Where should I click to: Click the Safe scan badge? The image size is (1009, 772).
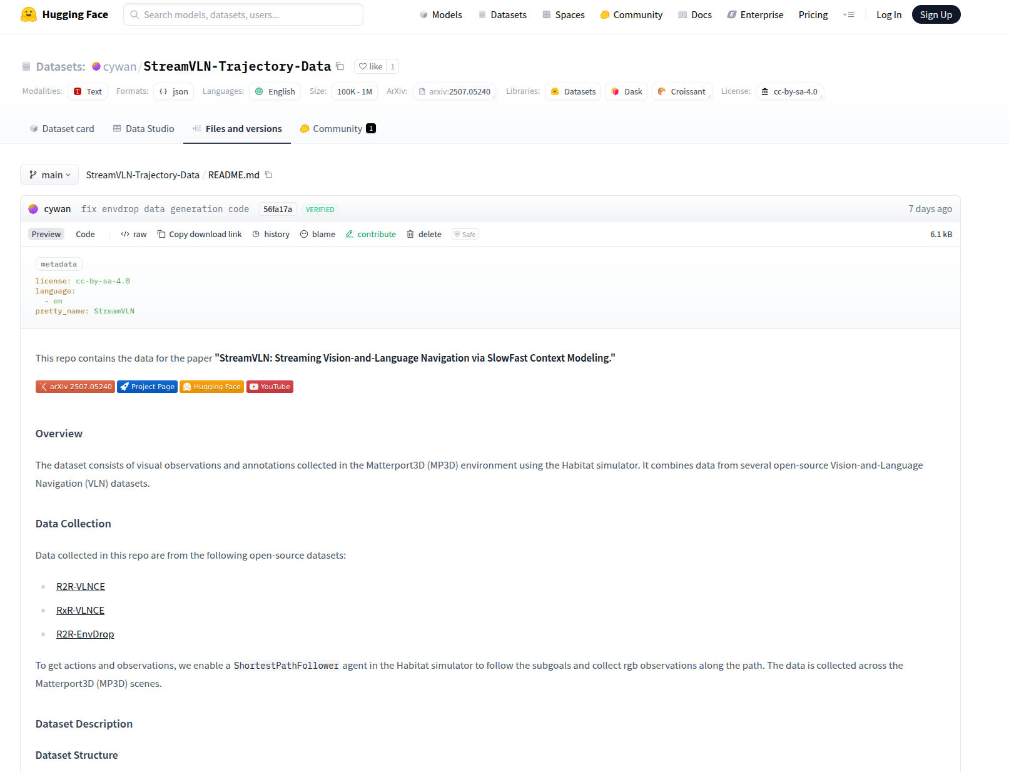465,234
